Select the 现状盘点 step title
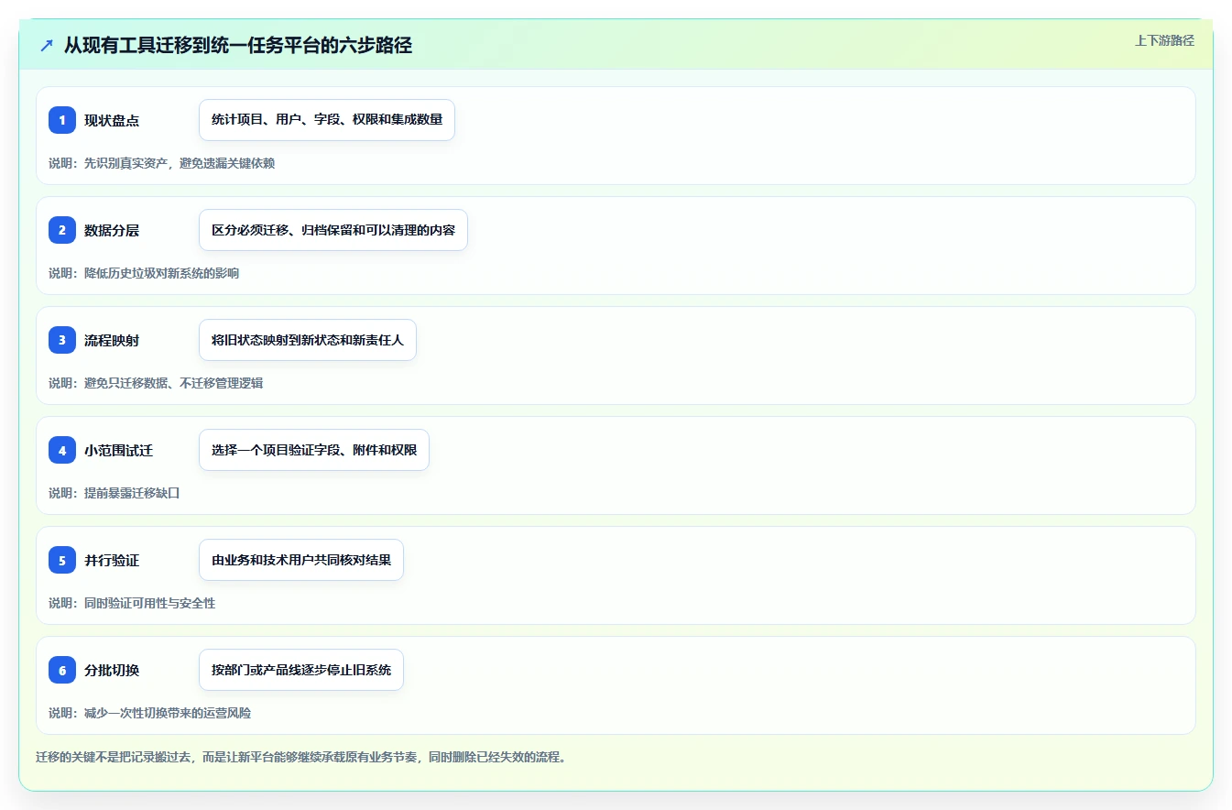Screen dimensions: 1232x810 tap(112, 120)
